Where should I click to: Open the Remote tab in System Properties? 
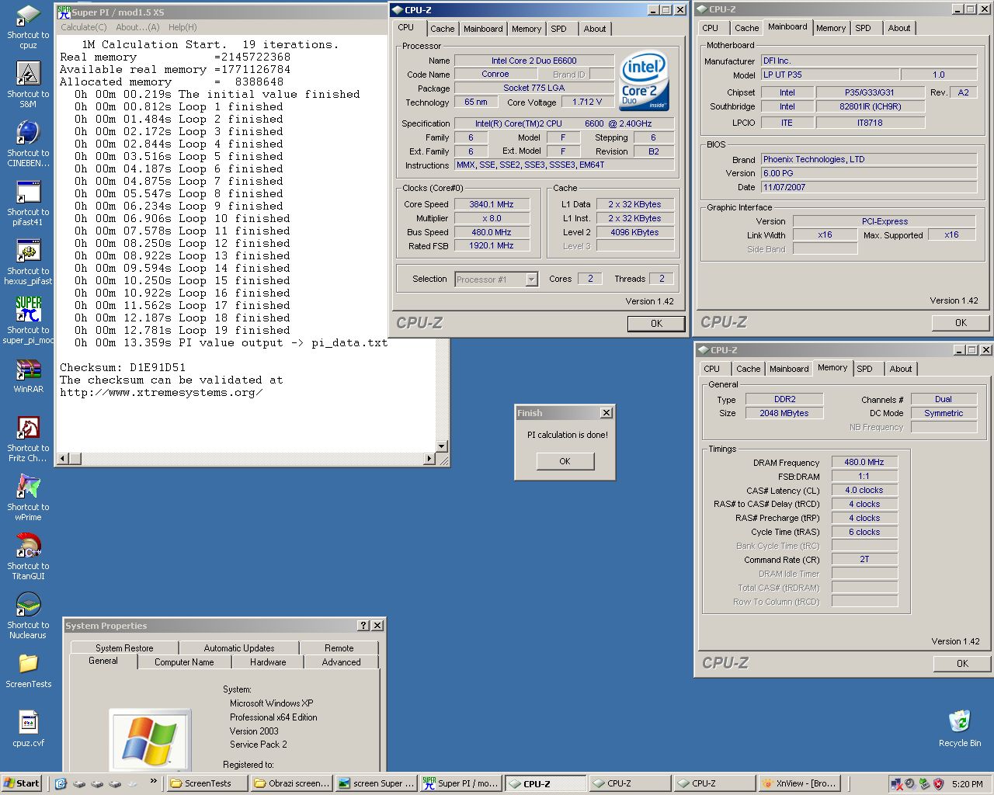[x=339, y=648]
